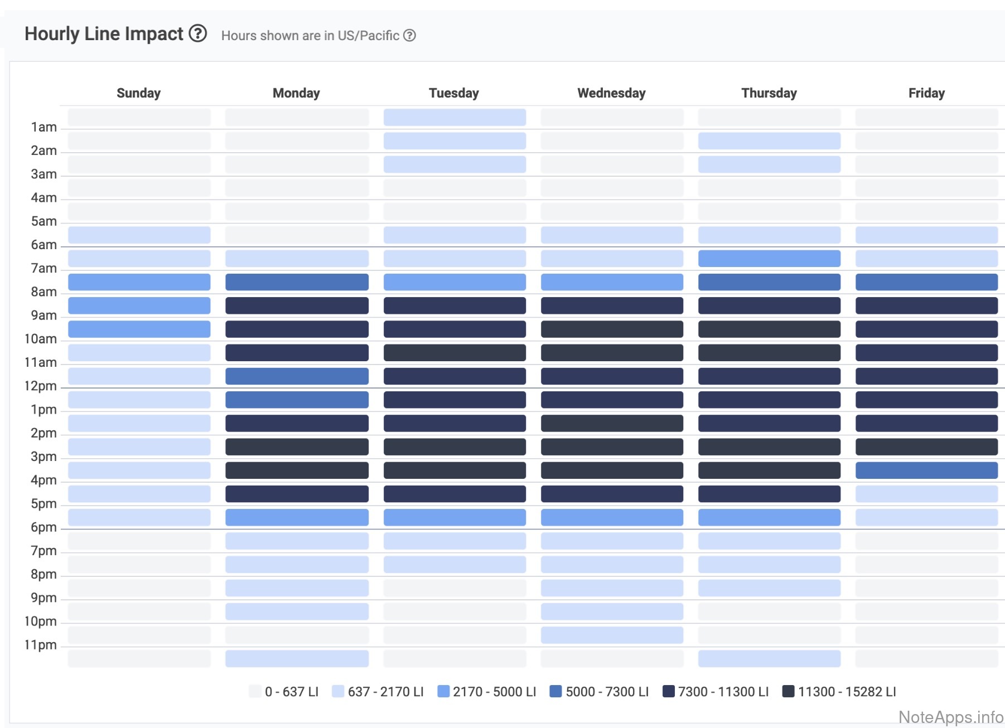The width and height of the screenshot is (1005, 728).
Task: Toggle the 5000 - 7300 LI legend swatch
Action: 555,691
